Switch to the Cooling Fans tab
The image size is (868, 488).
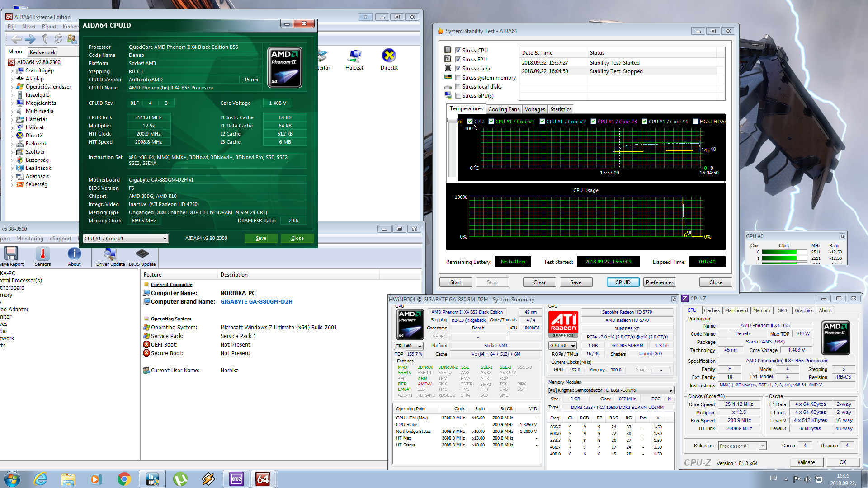pos(504,109)
